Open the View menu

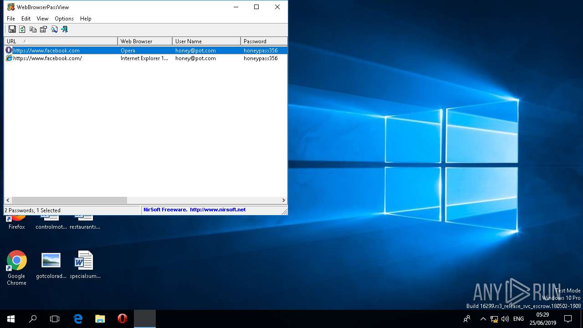pyautogui.click(x=42, y=19)
